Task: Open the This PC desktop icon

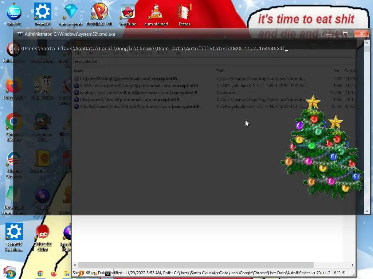Action: 14,15
